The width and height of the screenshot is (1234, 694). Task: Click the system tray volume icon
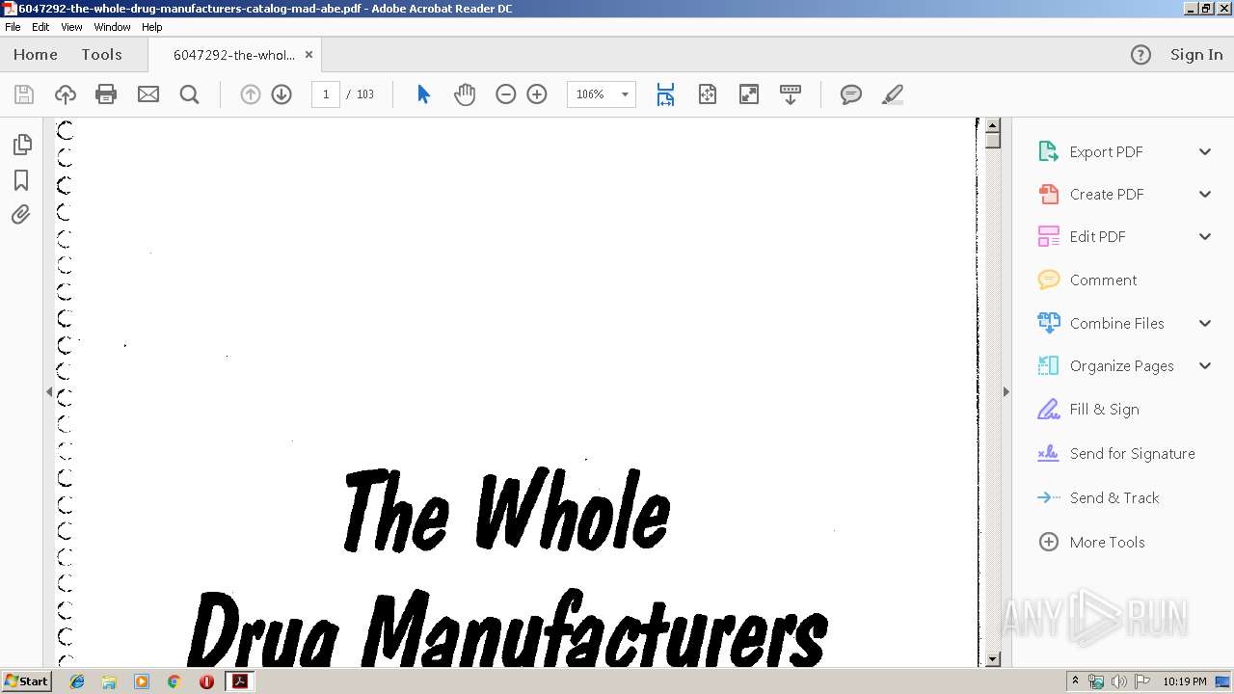pyautogui.click(x=1119, y=681)
